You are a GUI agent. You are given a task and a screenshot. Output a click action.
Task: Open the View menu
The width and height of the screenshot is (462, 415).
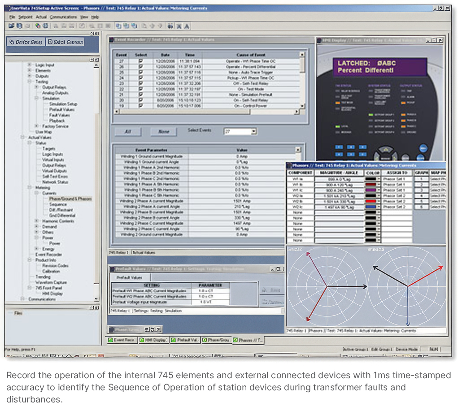pos(84,17)
